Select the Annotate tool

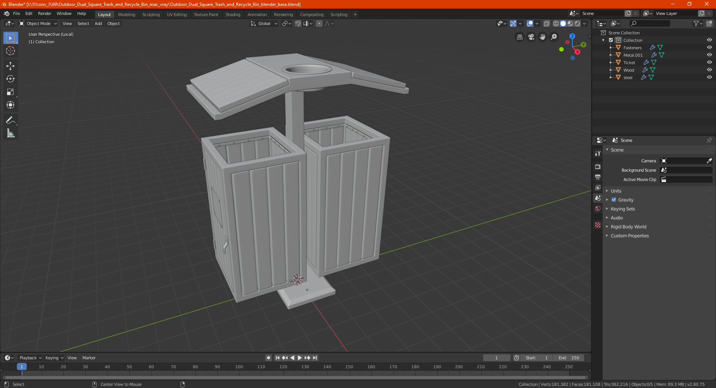pos(10,120)
